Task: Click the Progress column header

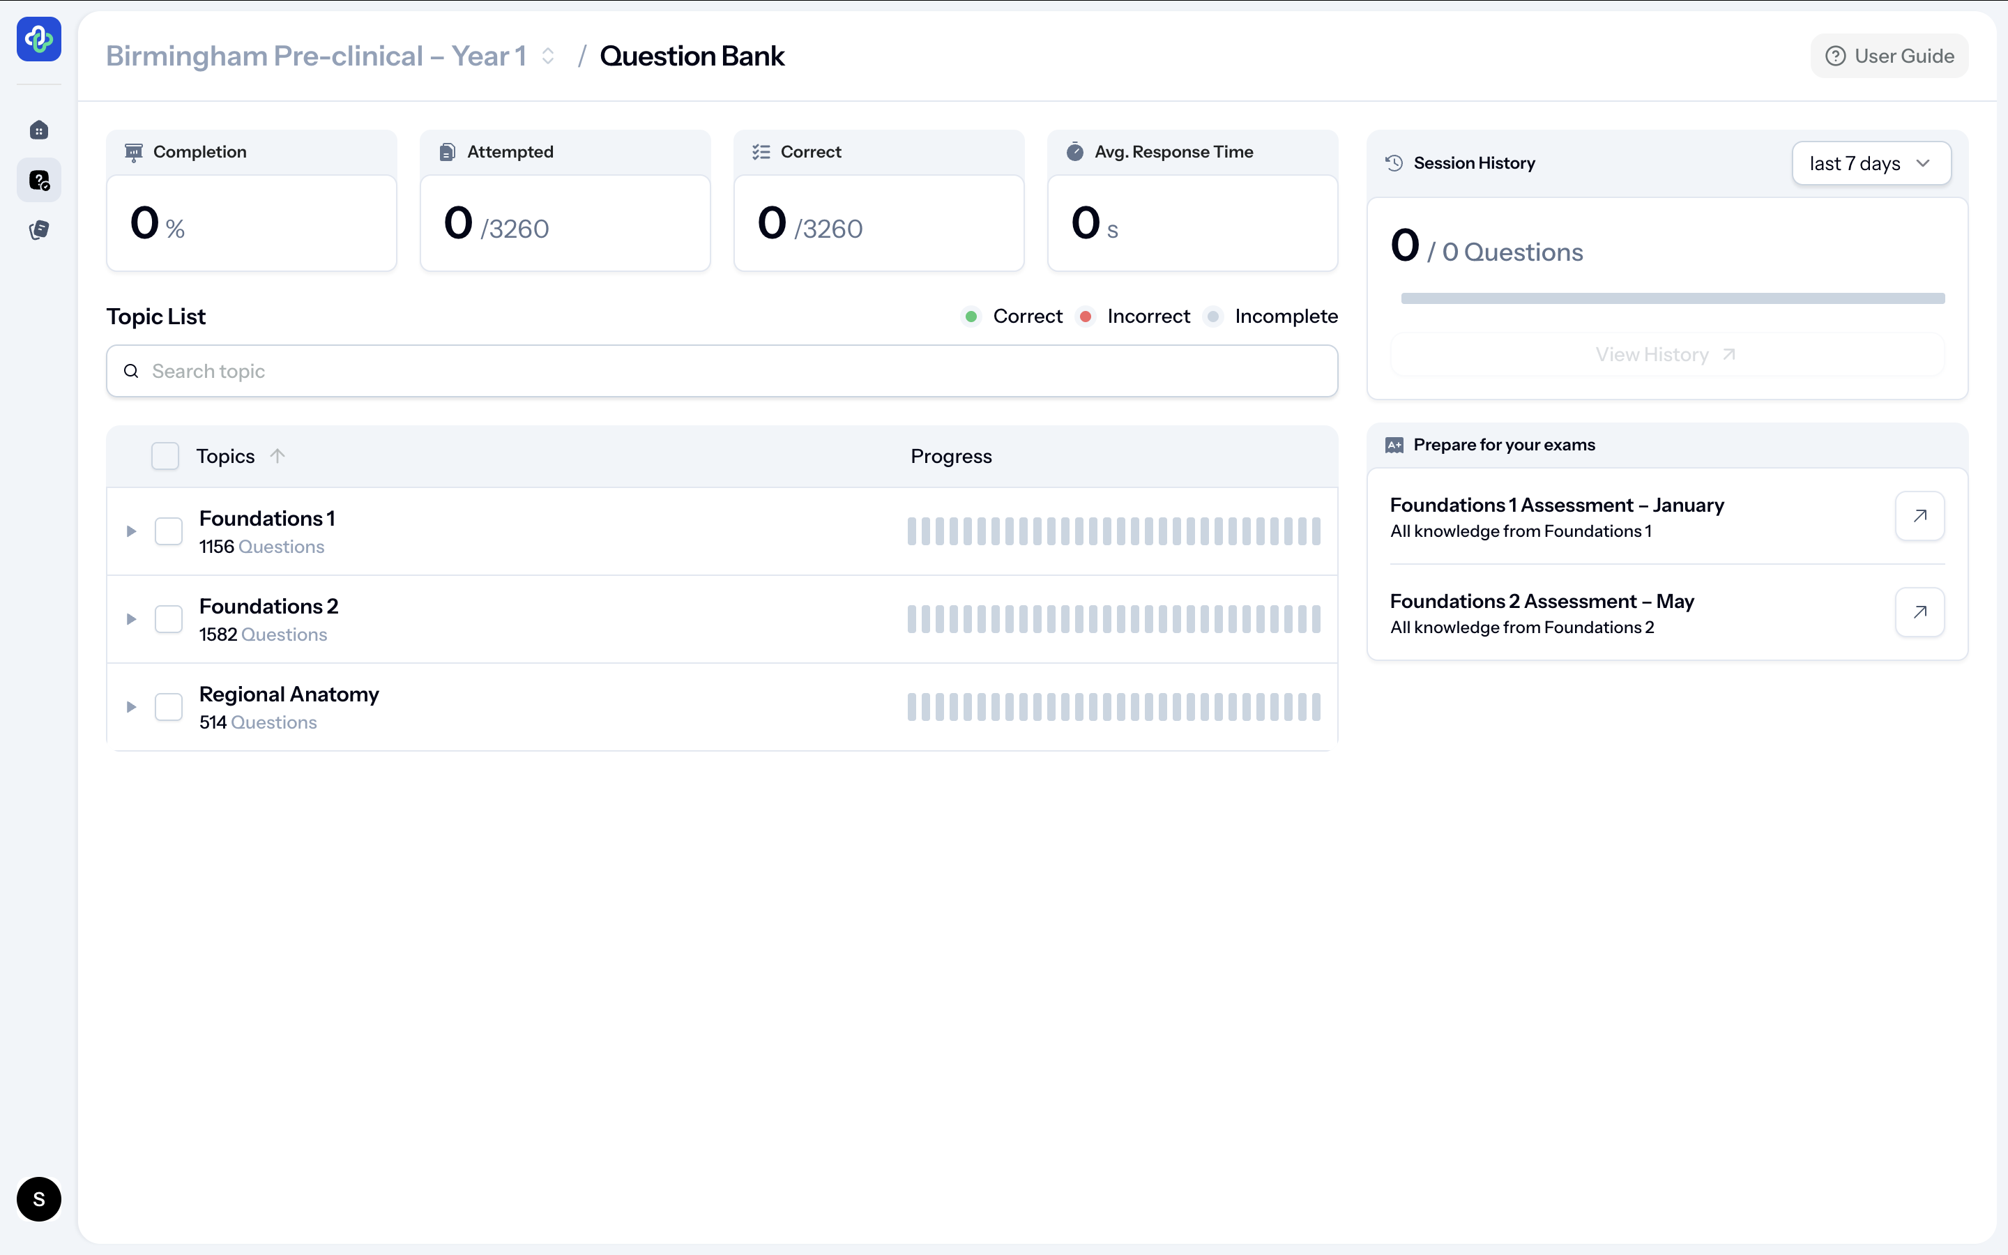Action: (x=951, y=457)
